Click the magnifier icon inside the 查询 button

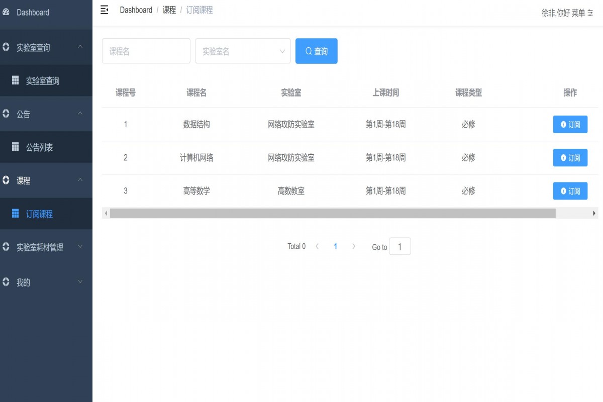click(x=308, y=51)
